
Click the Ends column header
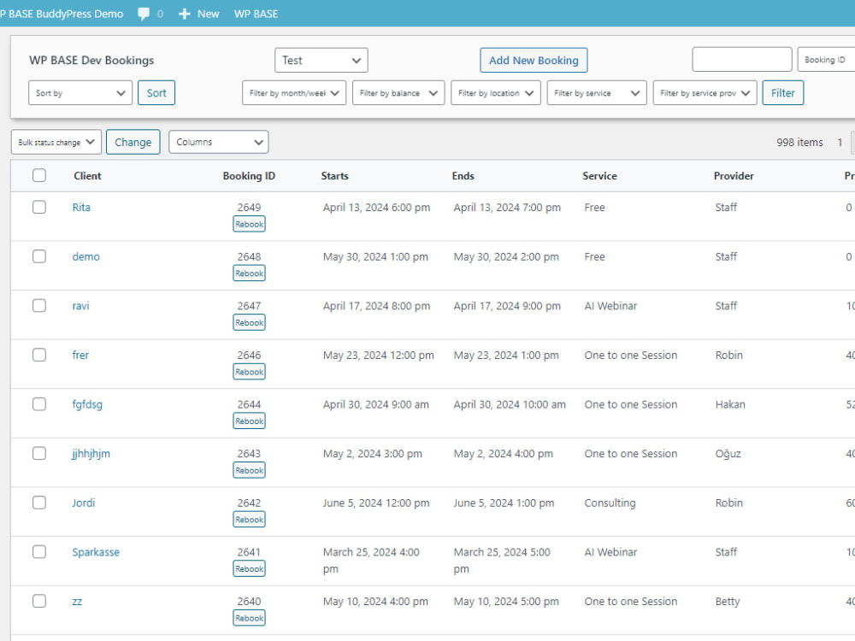(463, 175)
